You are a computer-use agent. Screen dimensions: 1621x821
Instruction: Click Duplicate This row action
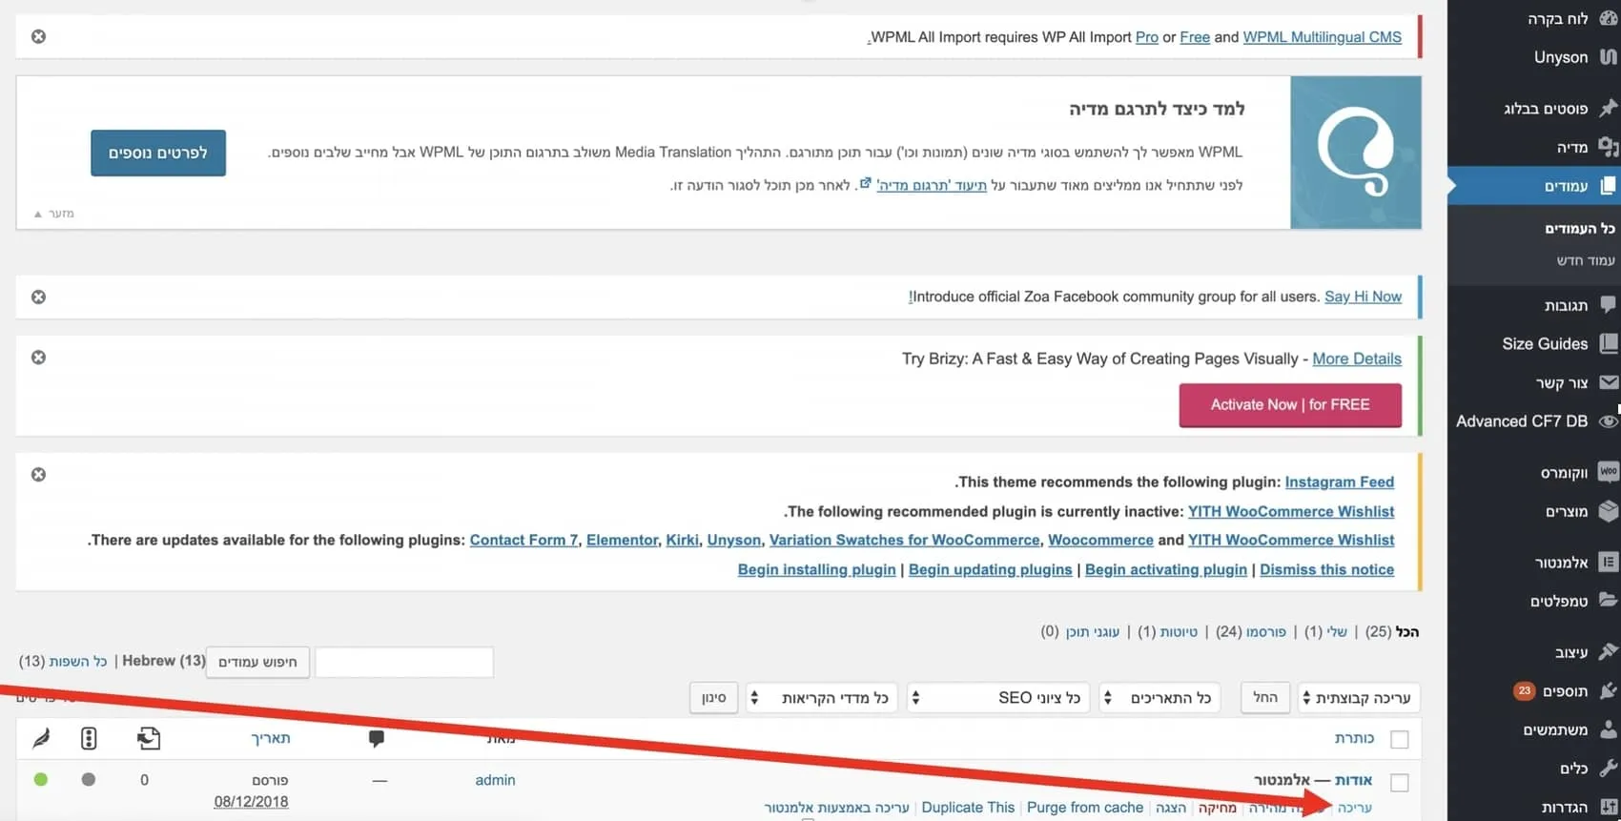click(968, 808)
